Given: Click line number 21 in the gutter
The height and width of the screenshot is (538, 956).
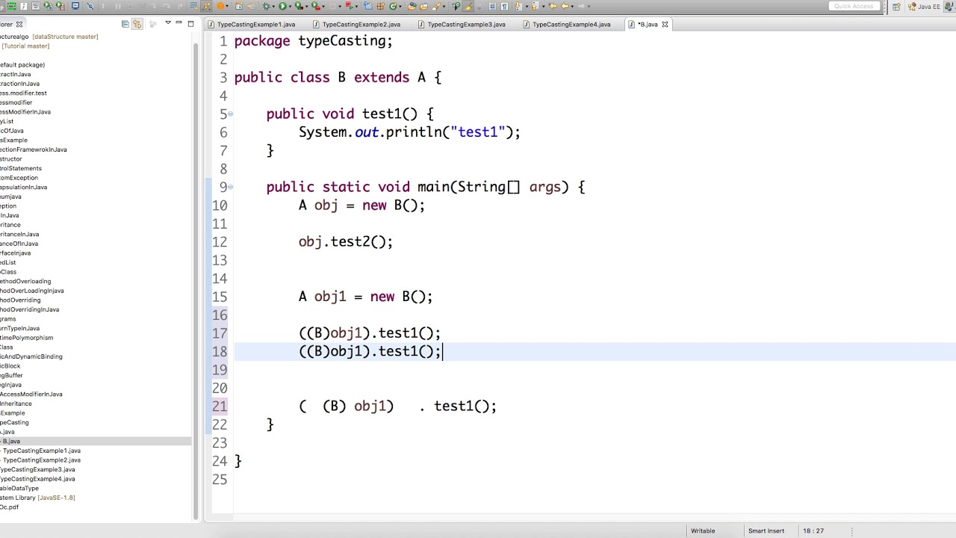Looking at the screenshot, I should coord(219,406).
